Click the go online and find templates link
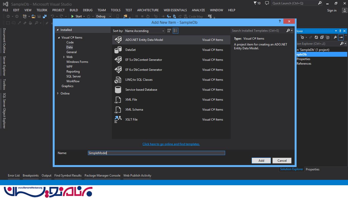The height and width of the screenshot is (198, 348). [171, 144]
